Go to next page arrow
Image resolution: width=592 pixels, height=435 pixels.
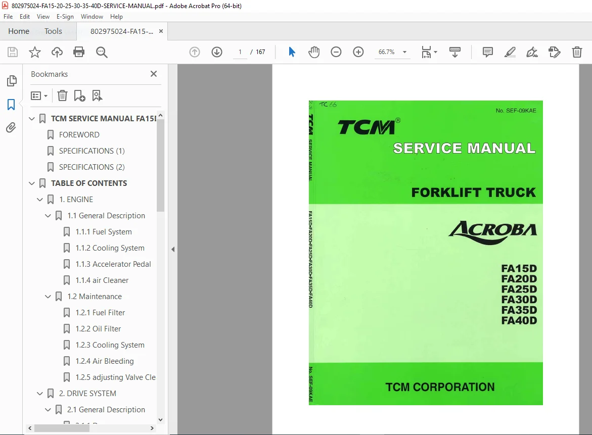[217, 52]
